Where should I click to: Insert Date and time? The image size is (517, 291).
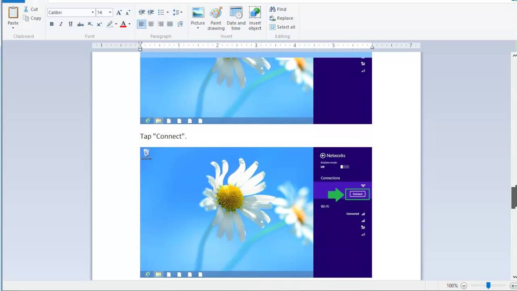tap(236, 19)
